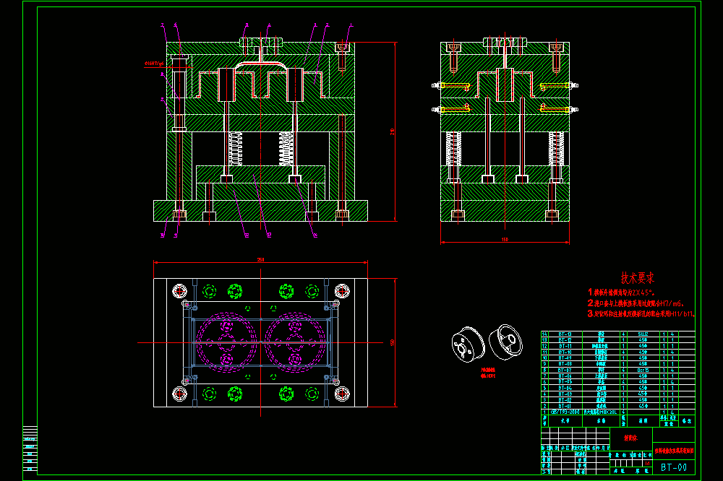Image resolution: width=723 pixels, height=481 pixels.
Task: Click the BT-01 cell in parts list
Action: pyautogui.click(x=565, y=406)
